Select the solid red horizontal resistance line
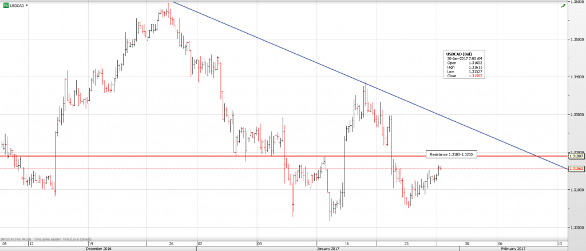 click(229, 156)
